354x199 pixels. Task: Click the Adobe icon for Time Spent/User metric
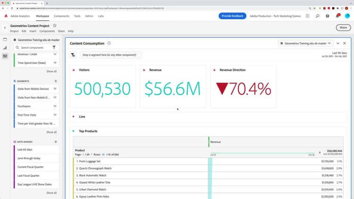coord(55,63)
